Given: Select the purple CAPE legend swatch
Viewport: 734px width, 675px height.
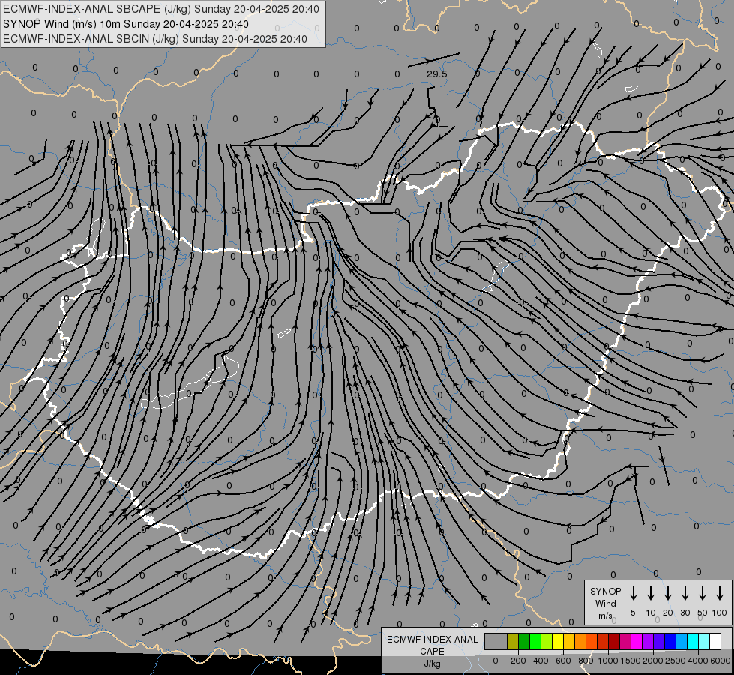Looking at the screenshot, I should [647, 641].
